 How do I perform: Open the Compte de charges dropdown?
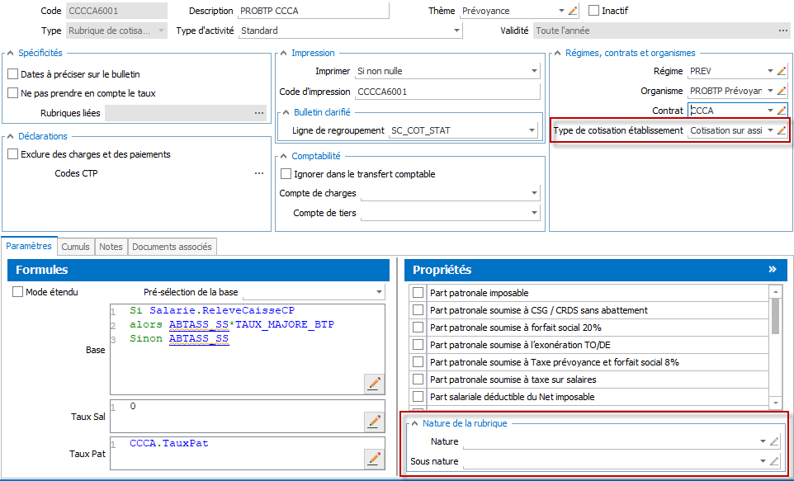[x=534, y=193]
